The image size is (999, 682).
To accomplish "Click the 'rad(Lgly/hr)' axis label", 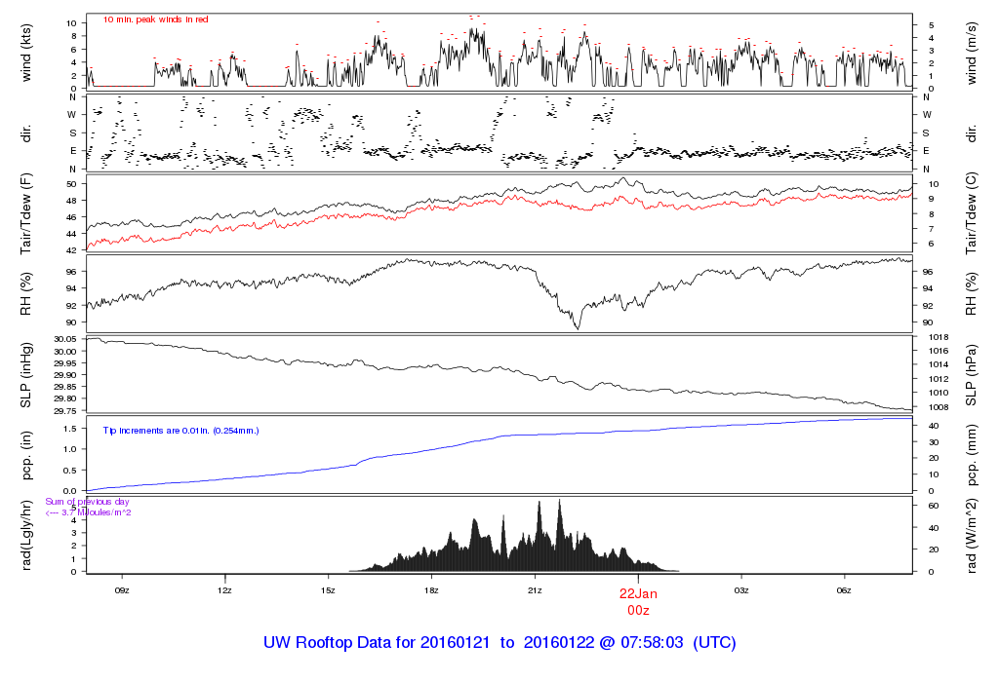I will [26, 535].
